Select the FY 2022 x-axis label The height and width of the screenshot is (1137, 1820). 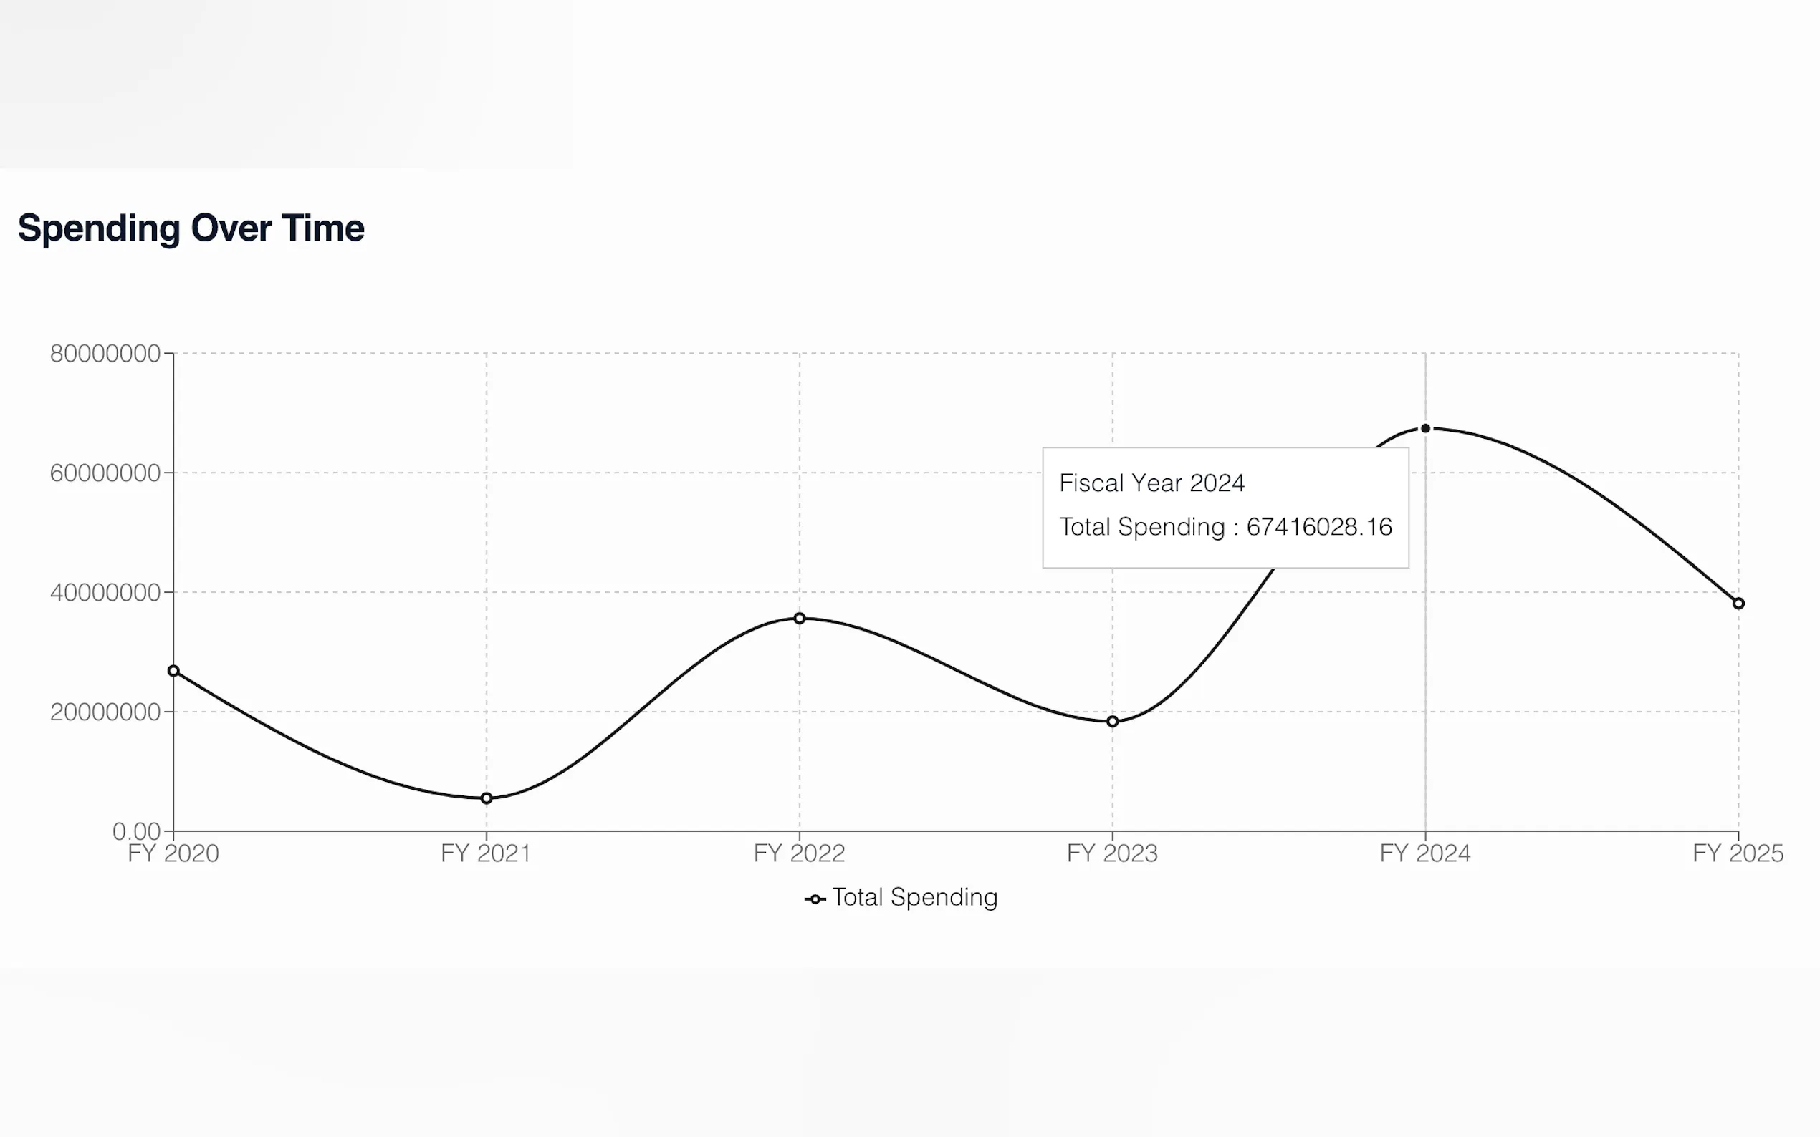click(800, 853)
